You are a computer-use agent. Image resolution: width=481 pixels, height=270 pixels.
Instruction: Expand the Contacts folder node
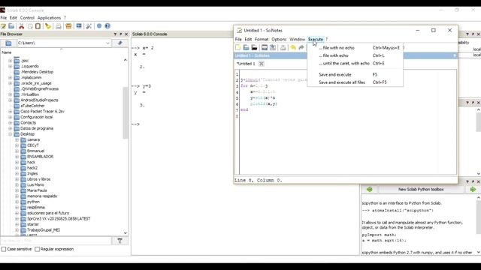[10, 123]
